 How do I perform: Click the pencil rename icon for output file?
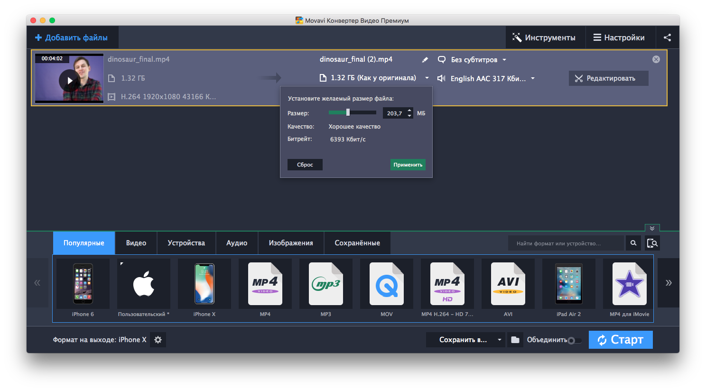click(x=425, y=60)
